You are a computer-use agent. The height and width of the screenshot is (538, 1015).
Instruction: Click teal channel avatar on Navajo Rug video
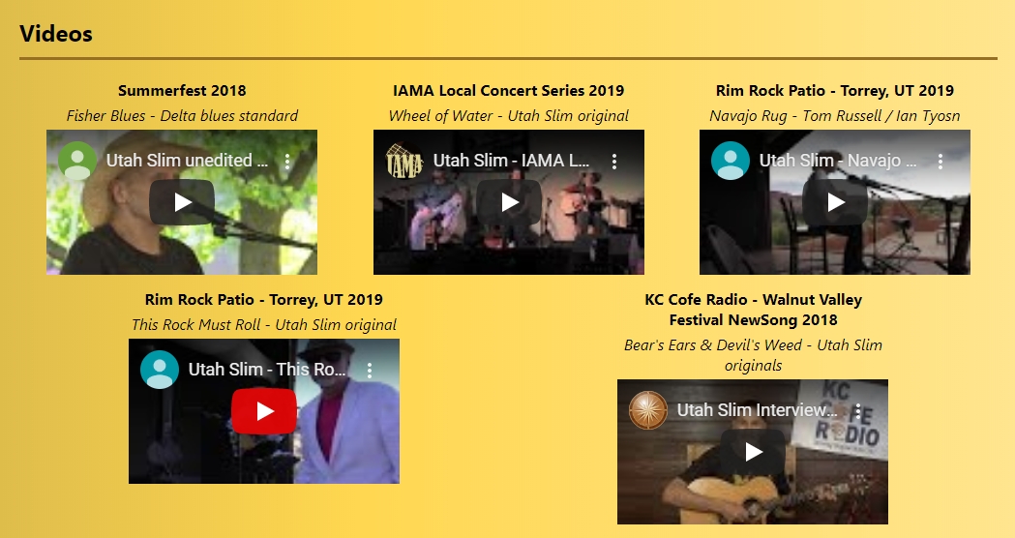[x=731, y=161]
